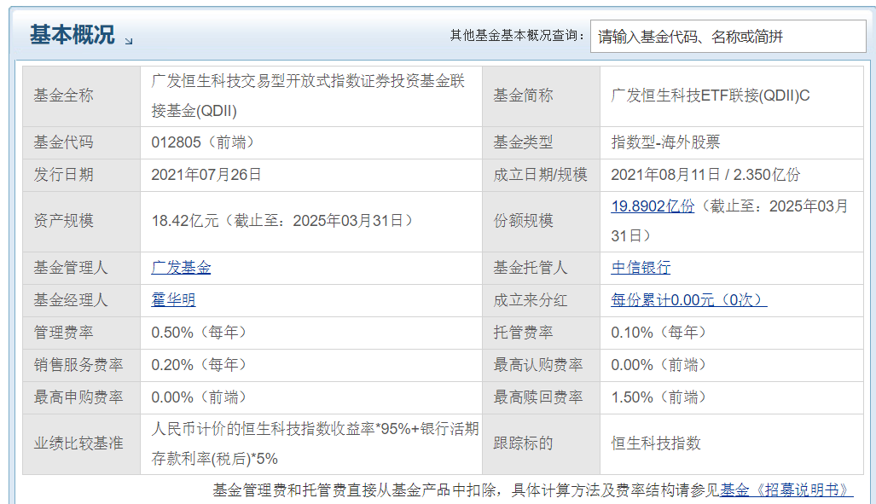This screenshot has width=876, height=504.
Task: Open the 19.8902亿份 share scale link
Action: pyautogui.click(x=653, y=206)
